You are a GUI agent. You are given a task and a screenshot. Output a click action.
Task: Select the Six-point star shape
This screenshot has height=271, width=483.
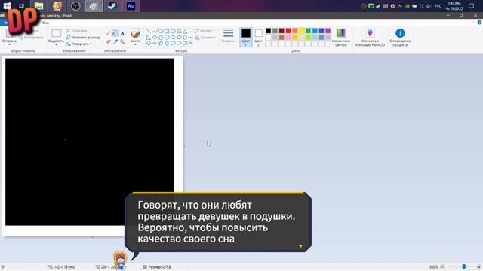(x=167, y=44)
